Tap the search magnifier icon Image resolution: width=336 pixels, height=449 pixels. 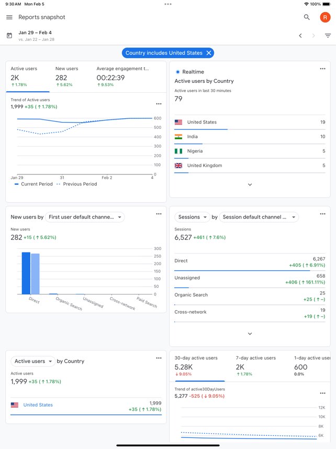(x=307, y=17)
